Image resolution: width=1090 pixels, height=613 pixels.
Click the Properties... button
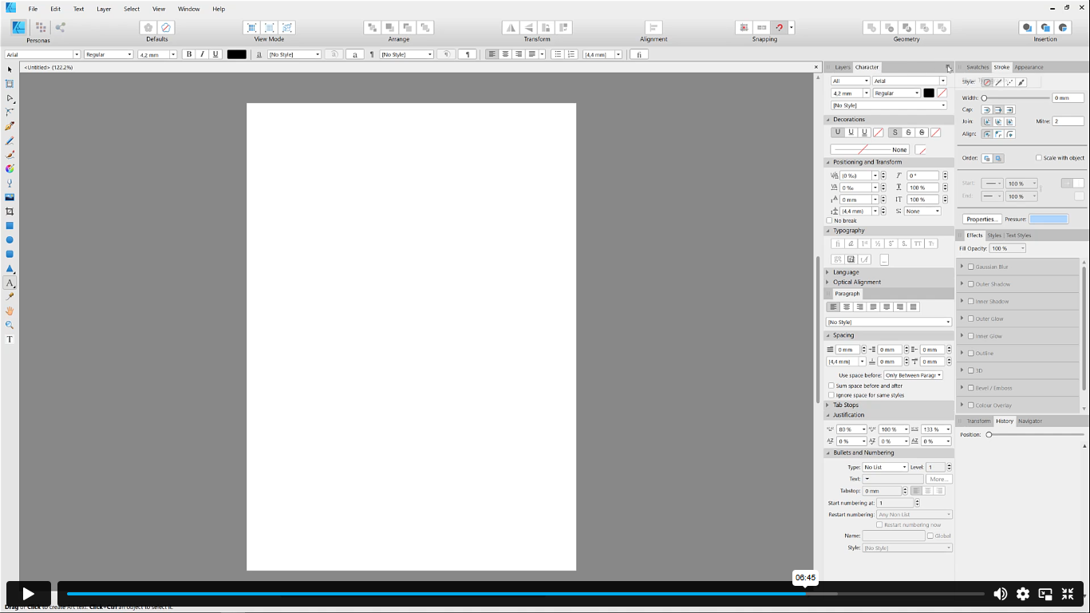coord(981,219)
